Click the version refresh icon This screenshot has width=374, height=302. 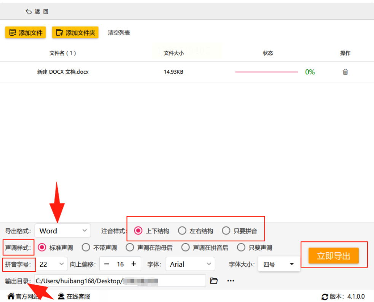coord(325,297)
